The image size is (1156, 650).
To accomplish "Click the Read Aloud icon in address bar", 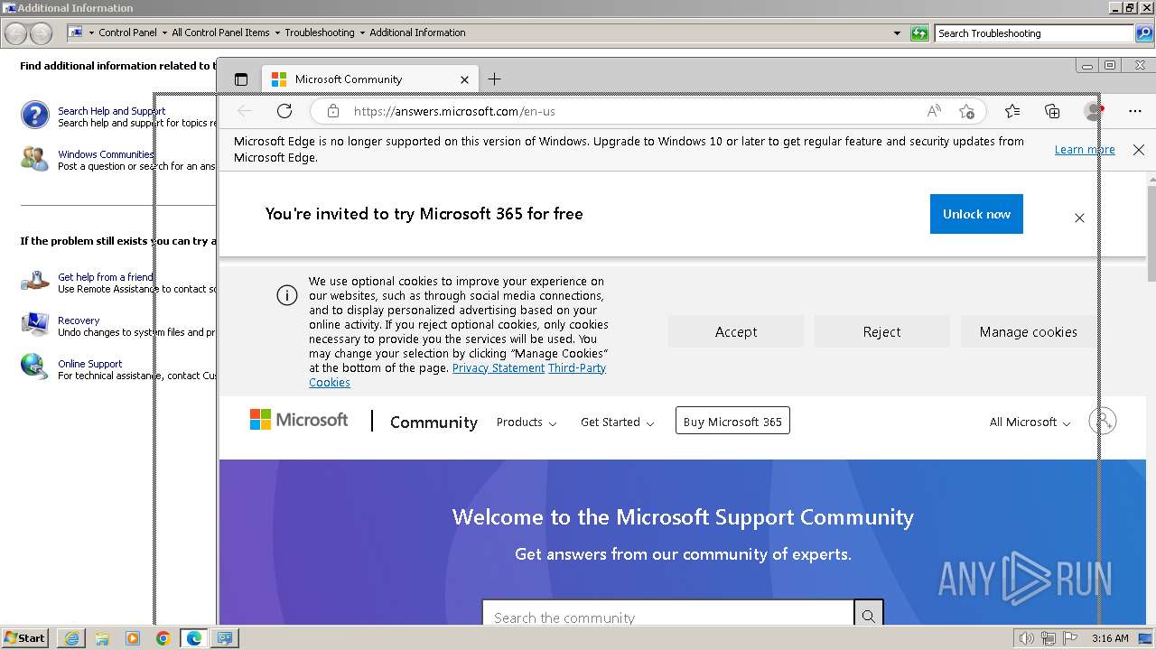I will (934, 111).
